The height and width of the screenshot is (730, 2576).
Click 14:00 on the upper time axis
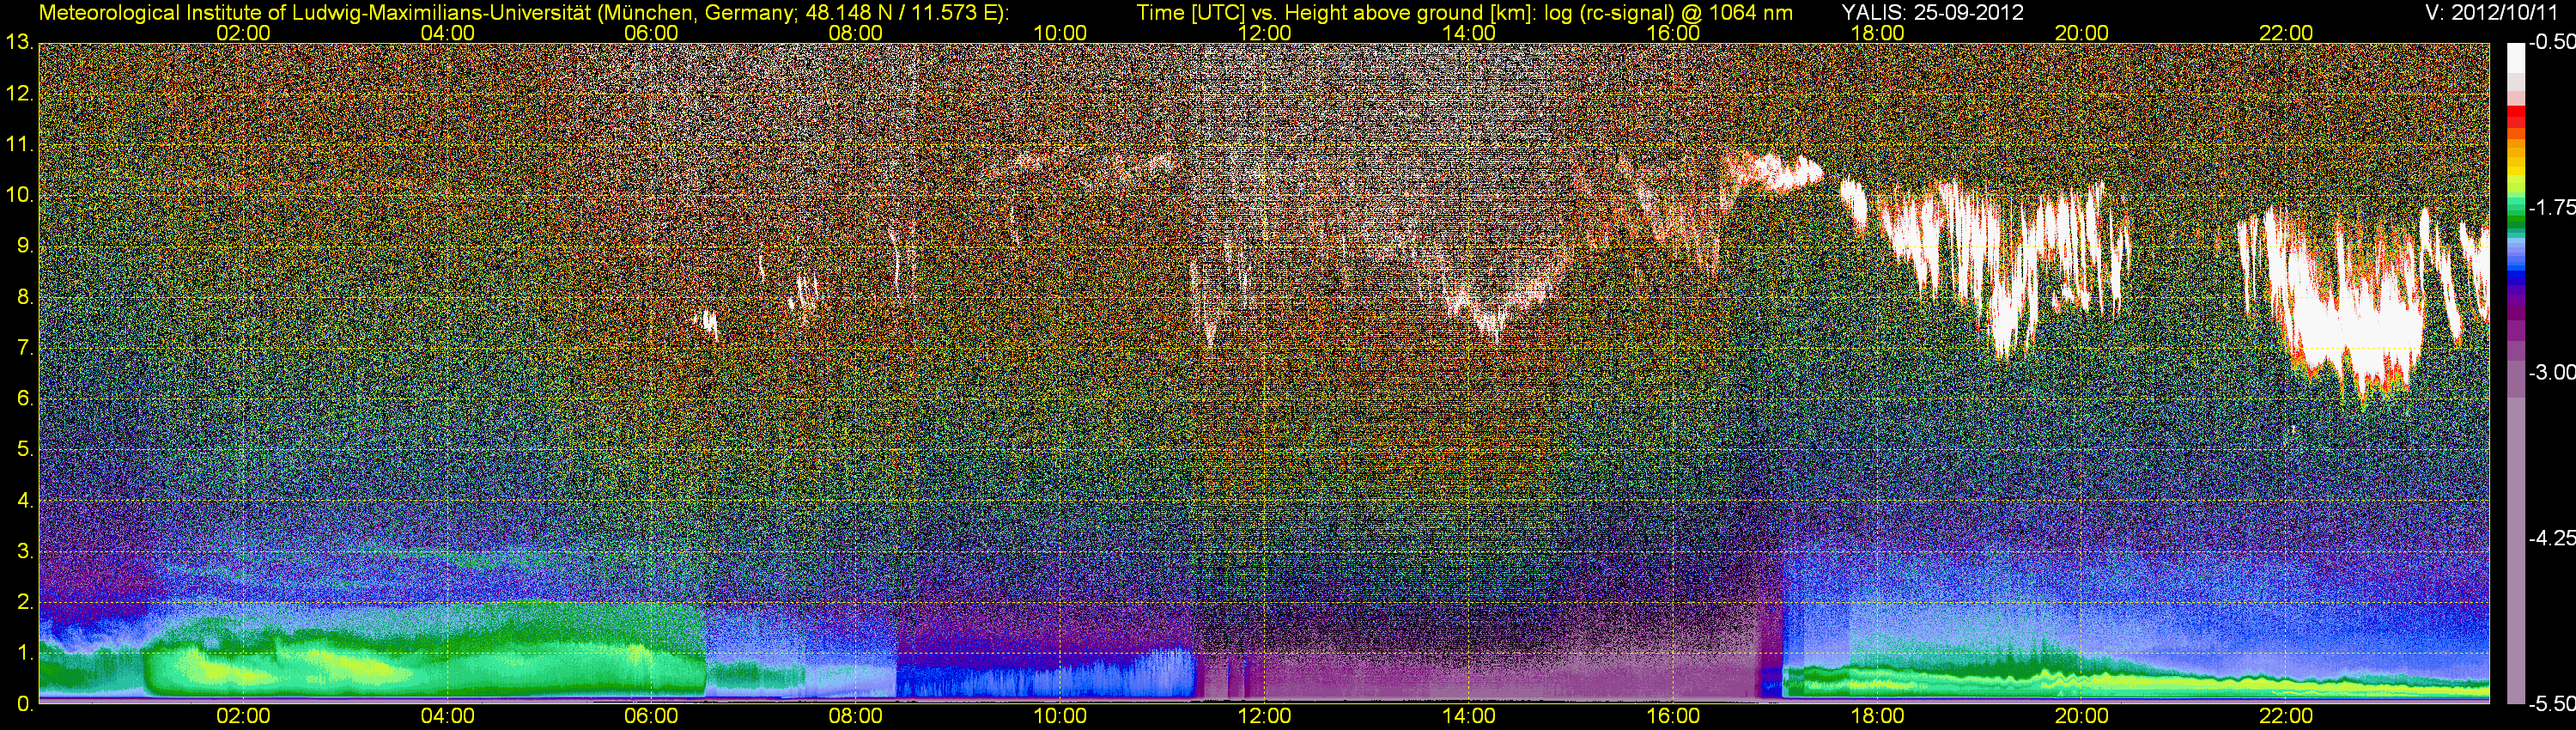click(1469, 33)
